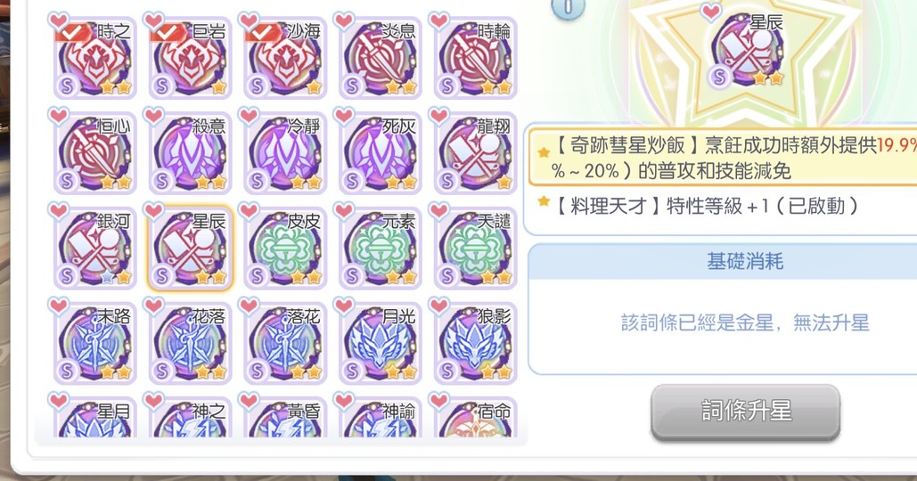Tap the 星辰 preview rune in star
917x481 pixels.
click(x=747, y=50)
